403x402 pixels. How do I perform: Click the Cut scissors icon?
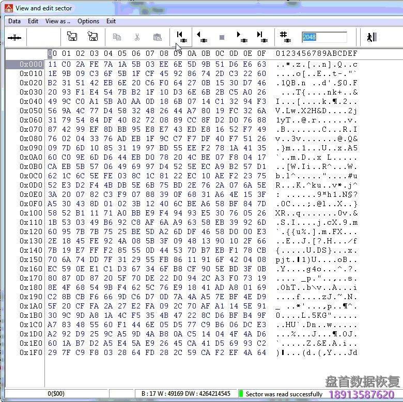pos(137,37)
